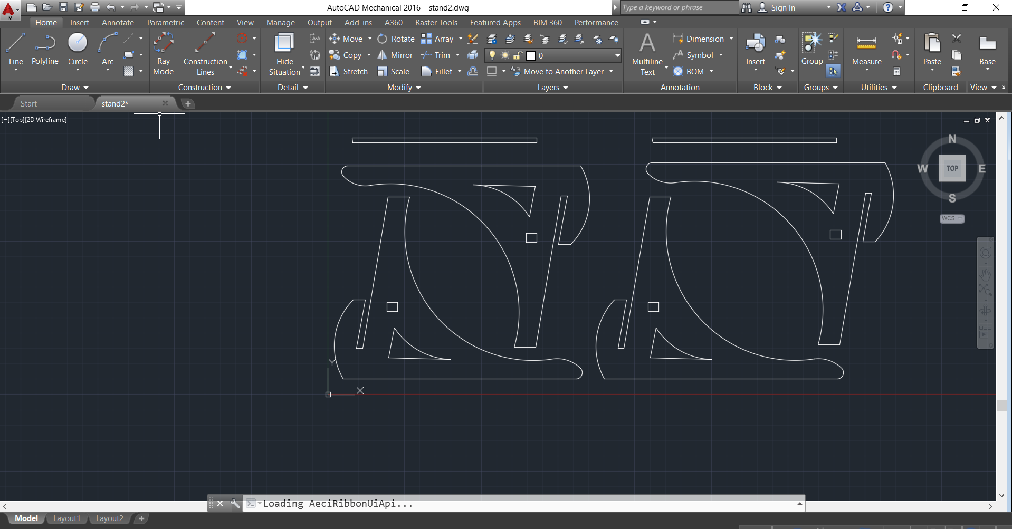Switch to Layout1 tab

(x=66, y=518)
